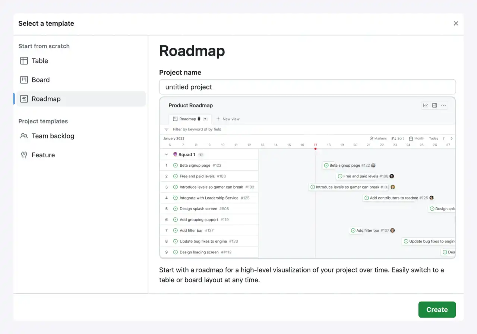Viewport: 477px width, 334px height.
Task: Click inside the Project name field
Action: click(307, 87)
